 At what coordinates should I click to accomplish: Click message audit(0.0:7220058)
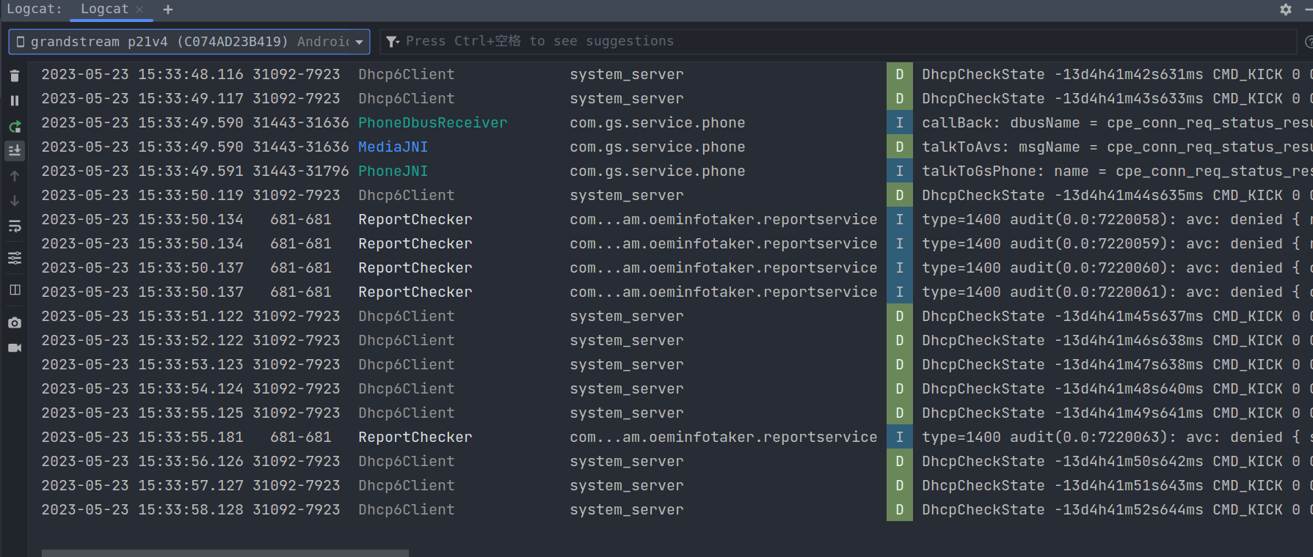(x=1093, y=219)
